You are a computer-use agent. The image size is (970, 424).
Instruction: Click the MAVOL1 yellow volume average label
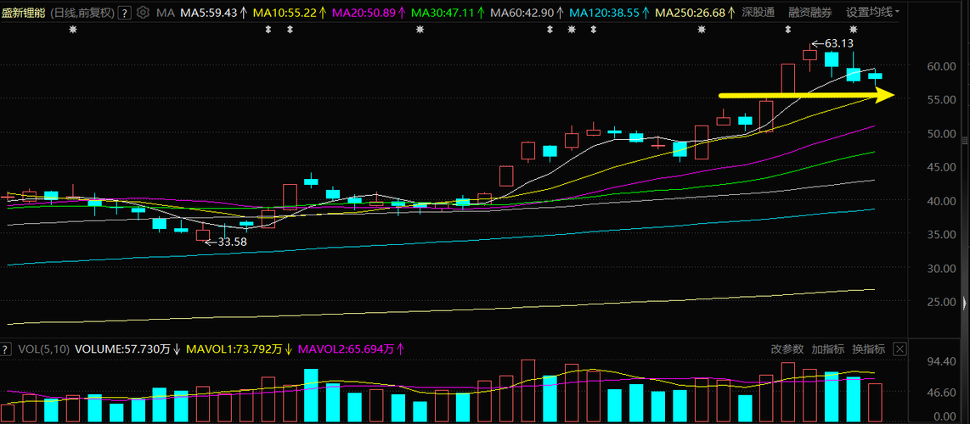click(x=239, y=349)
